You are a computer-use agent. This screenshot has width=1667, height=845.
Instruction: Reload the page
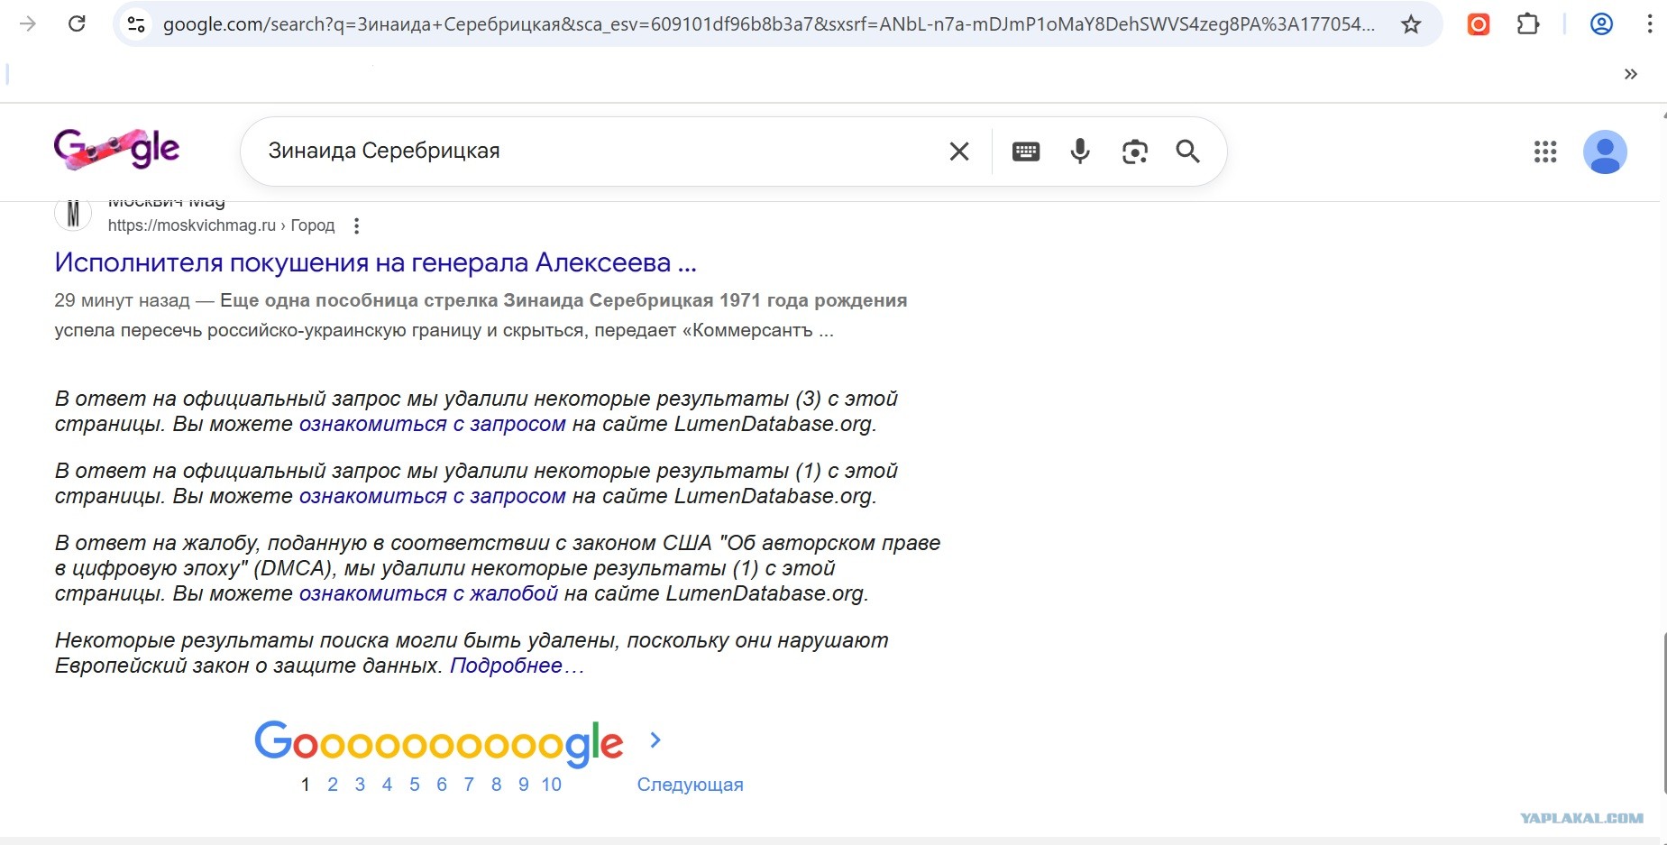(x=77, y=23)
